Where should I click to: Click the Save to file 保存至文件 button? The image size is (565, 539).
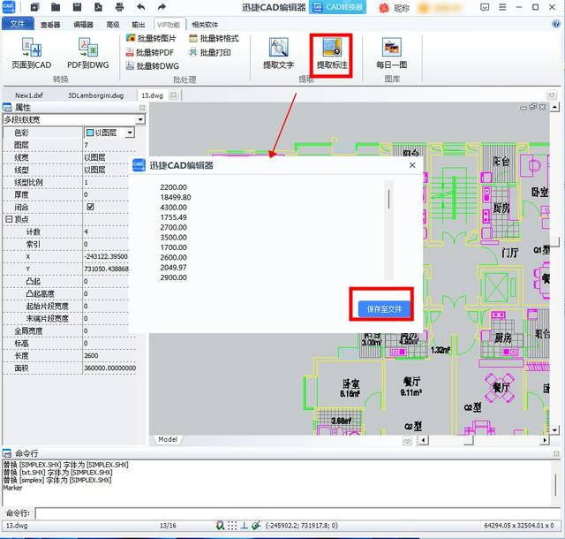point(384,309)
